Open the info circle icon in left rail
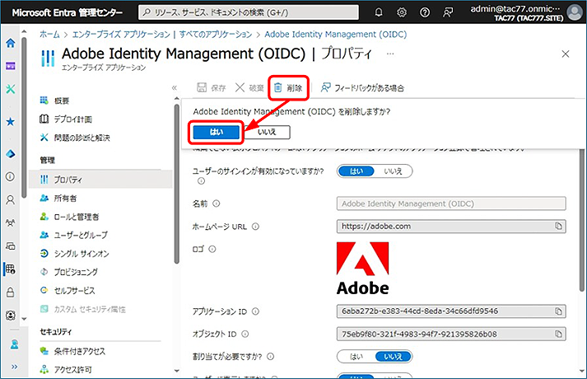 11,176
